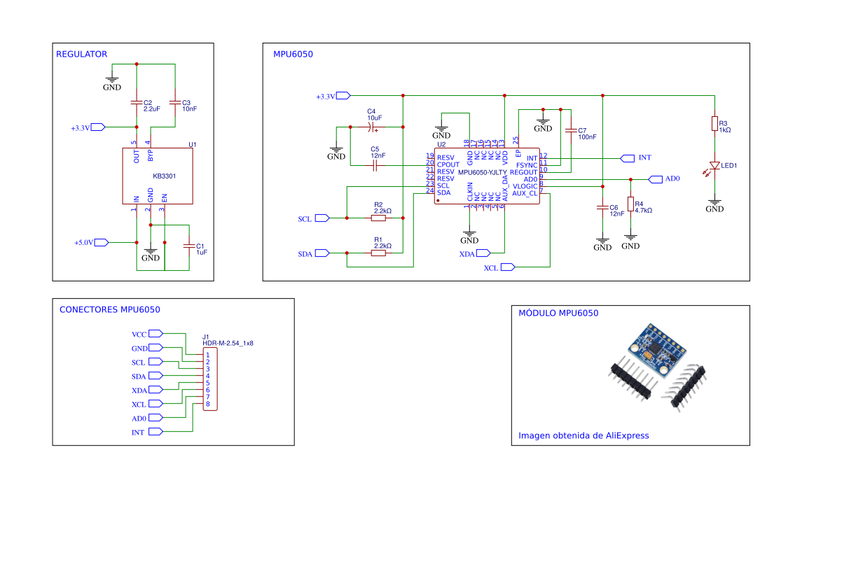Select capacitor C7 100nF

(571, 131)
